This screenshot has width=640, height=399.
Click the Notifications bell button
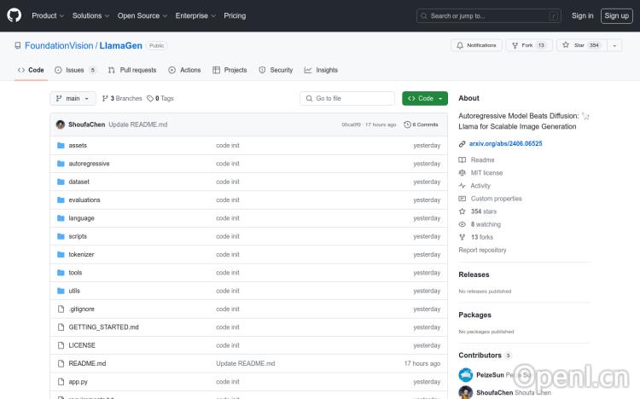click(476, 45)
